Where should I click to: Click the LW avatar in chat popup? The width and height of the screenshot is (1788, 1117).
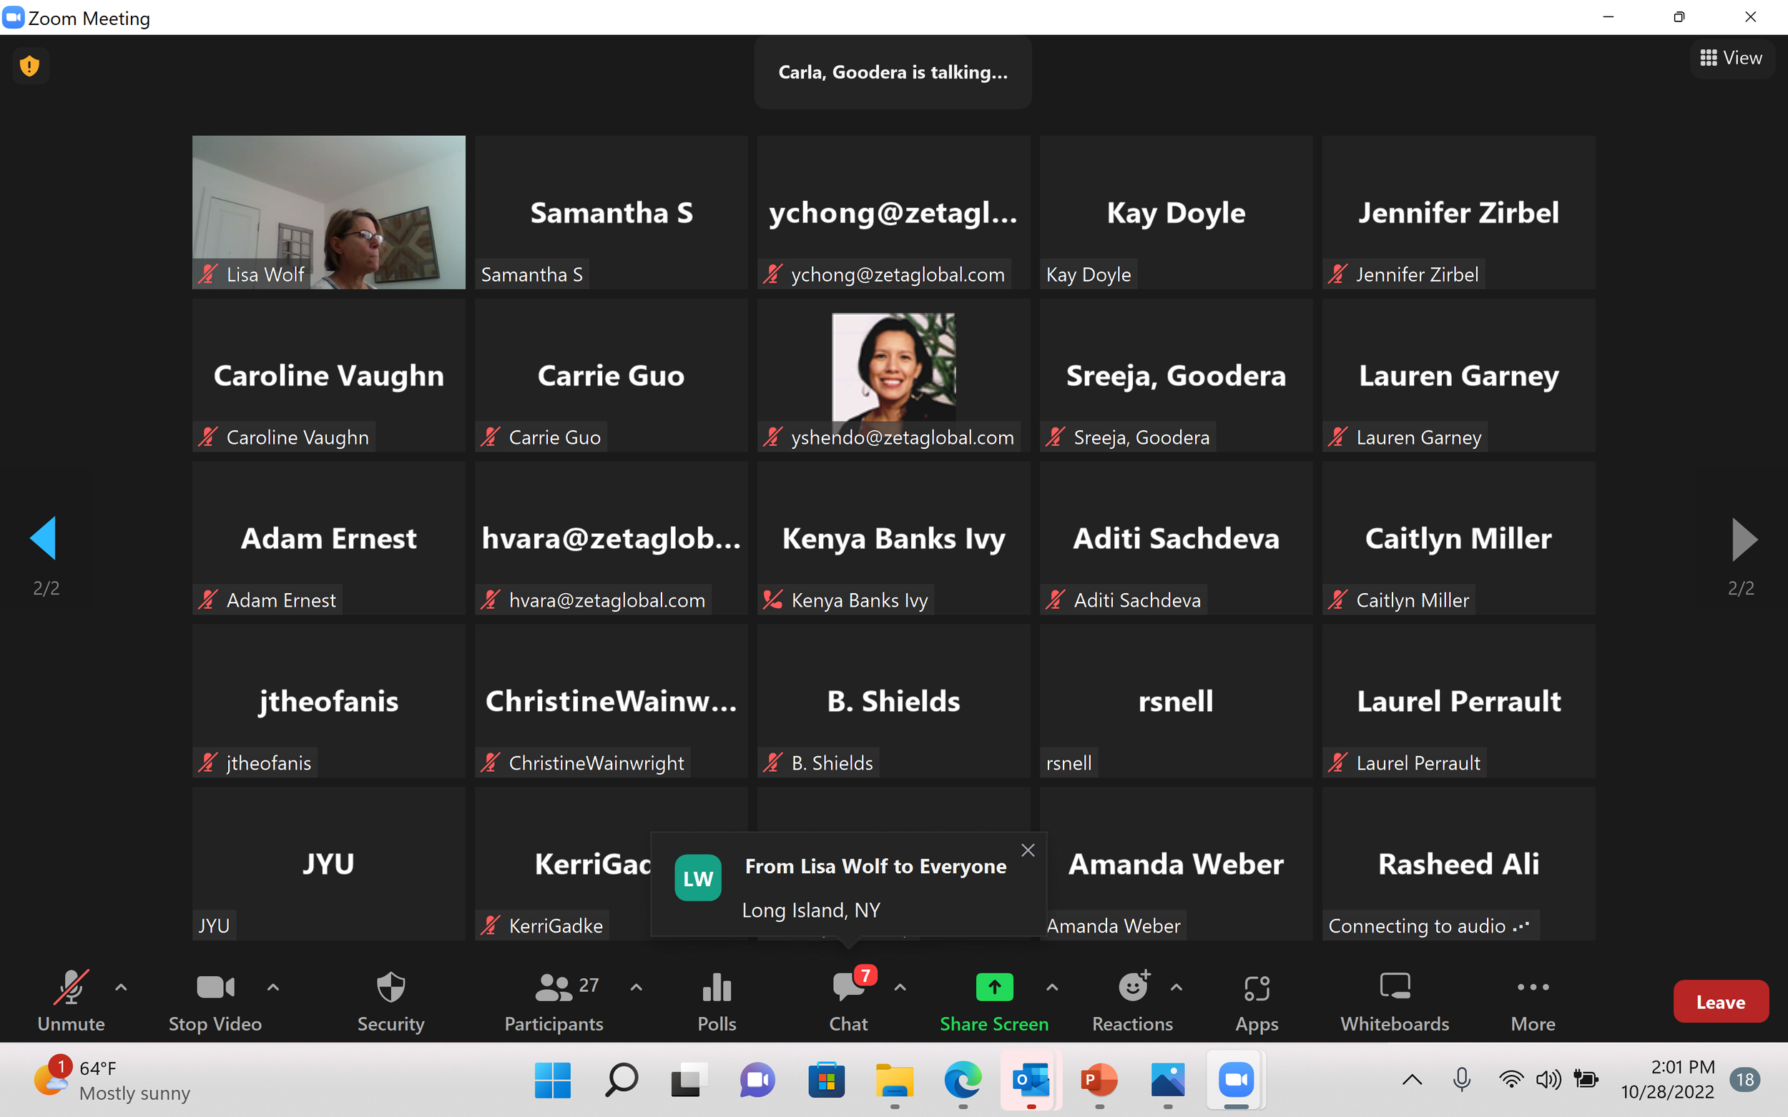(x=698, y=878)
